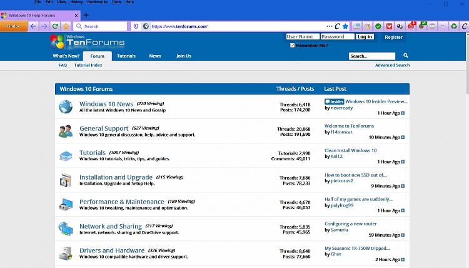
Task: Open the Installation and Upgrade forum link
Action: point(116,177)
